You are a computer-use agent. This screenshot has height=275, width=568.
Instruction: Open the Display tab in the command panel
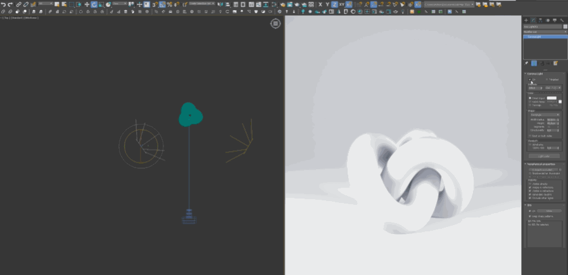[x=555, y=20]
